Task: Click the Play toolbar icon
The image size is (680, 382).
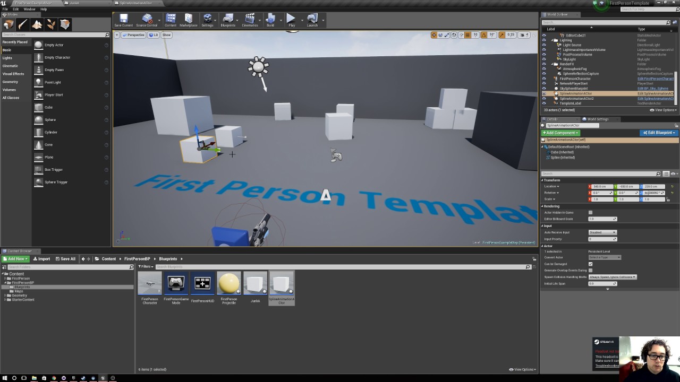Action: pos(292,21)
